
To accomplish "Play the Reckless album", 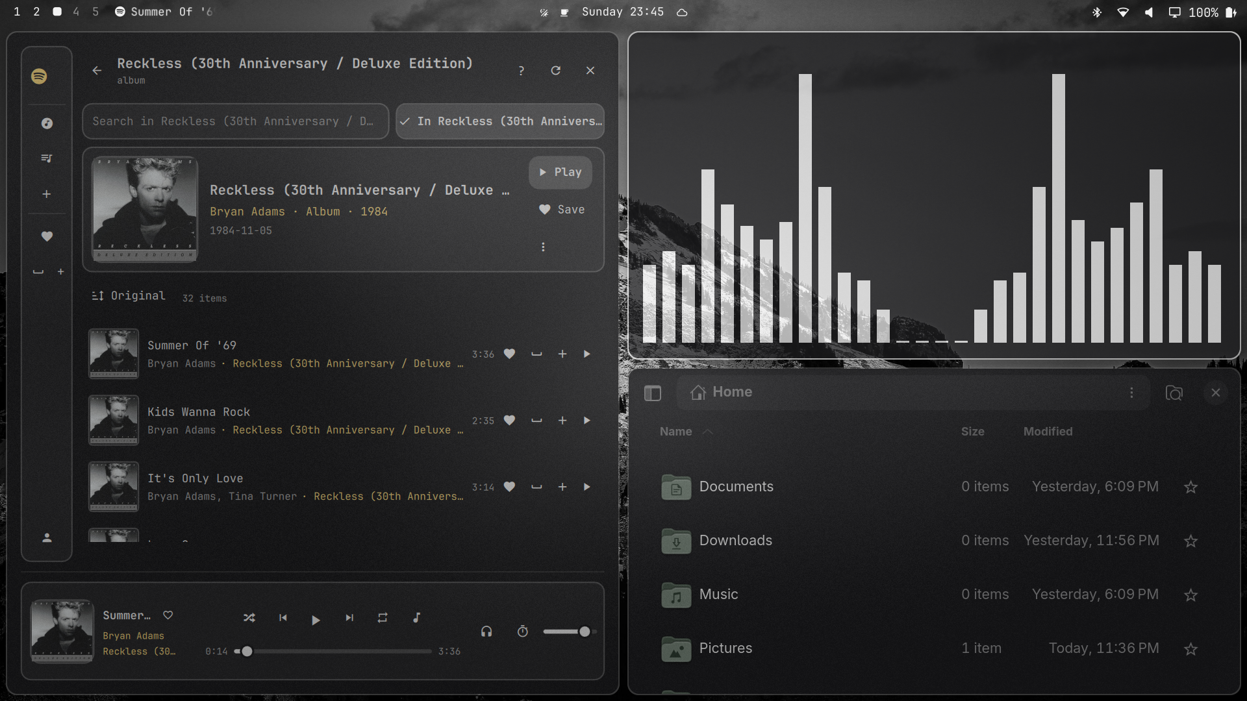I will point(561,172).
